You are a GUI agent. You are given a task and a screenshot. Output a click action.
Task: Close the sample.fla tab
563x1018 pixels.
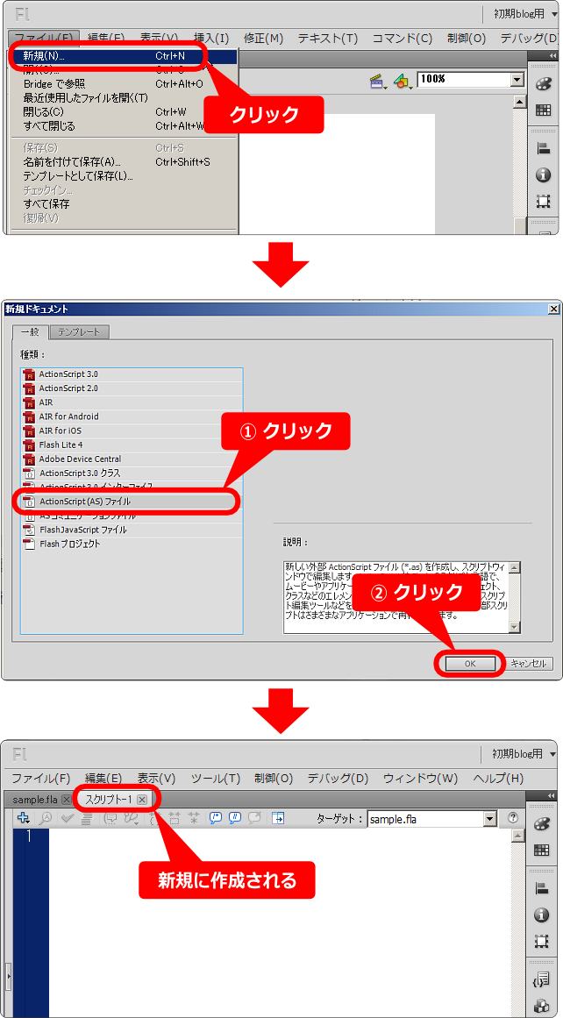[x=67, y=800]
